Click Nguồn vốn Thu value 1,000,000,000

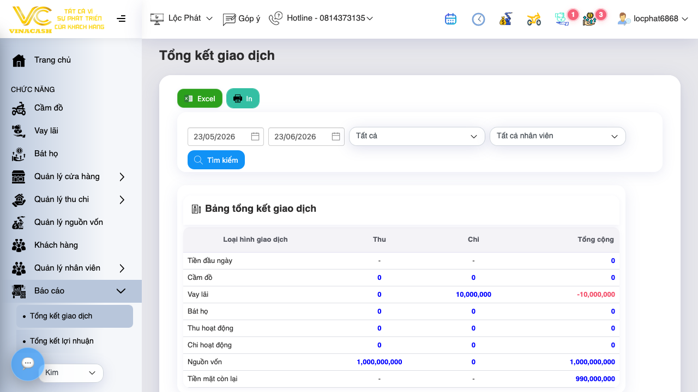pyautogui.click(x=380, y=362)
